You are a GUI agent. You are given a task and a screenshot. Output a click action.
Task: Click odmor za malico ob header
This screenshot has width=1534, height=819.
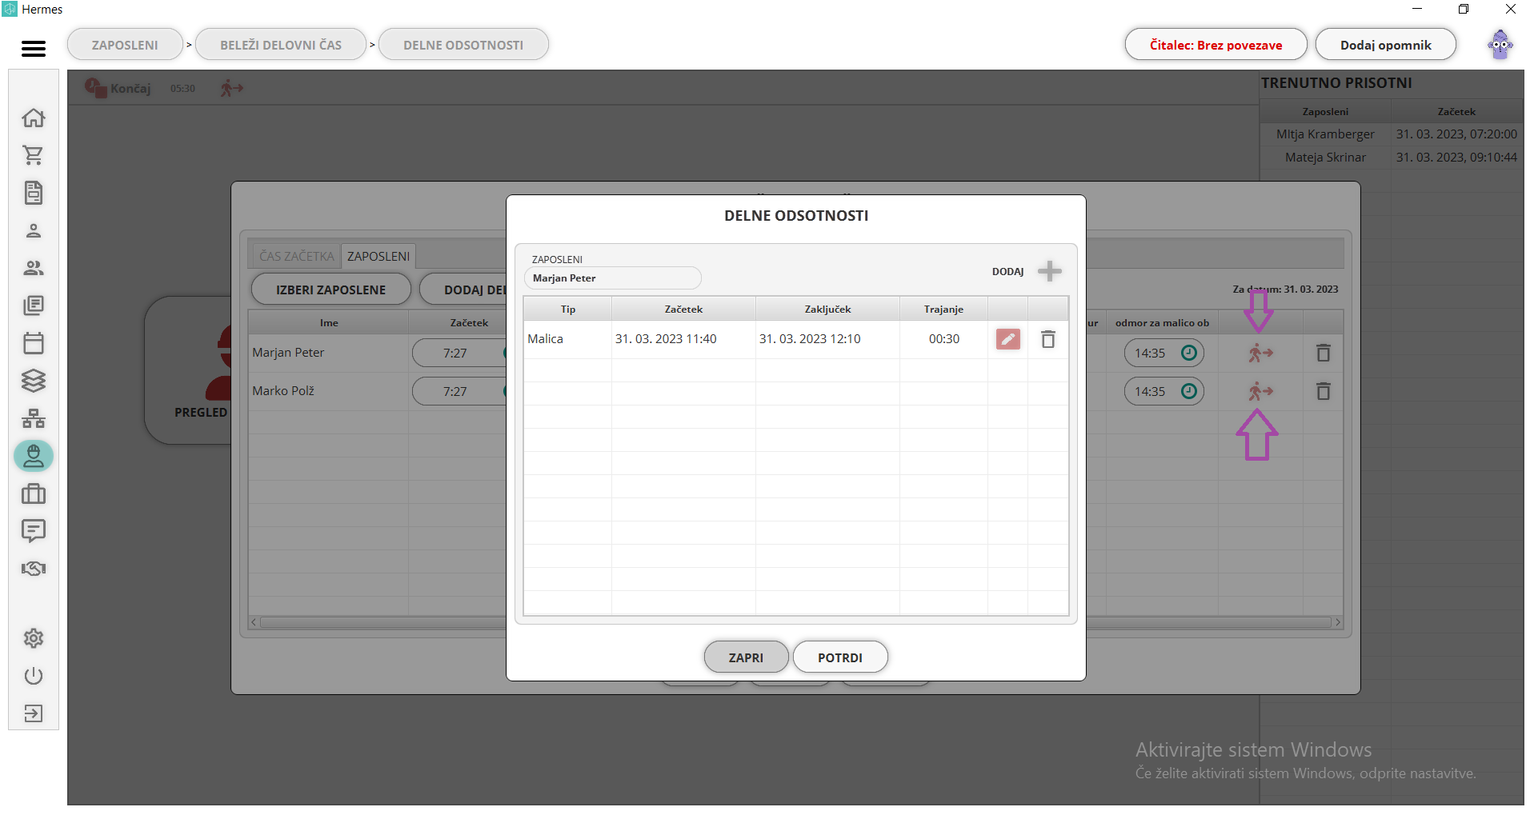click(x=1162, y=323)
